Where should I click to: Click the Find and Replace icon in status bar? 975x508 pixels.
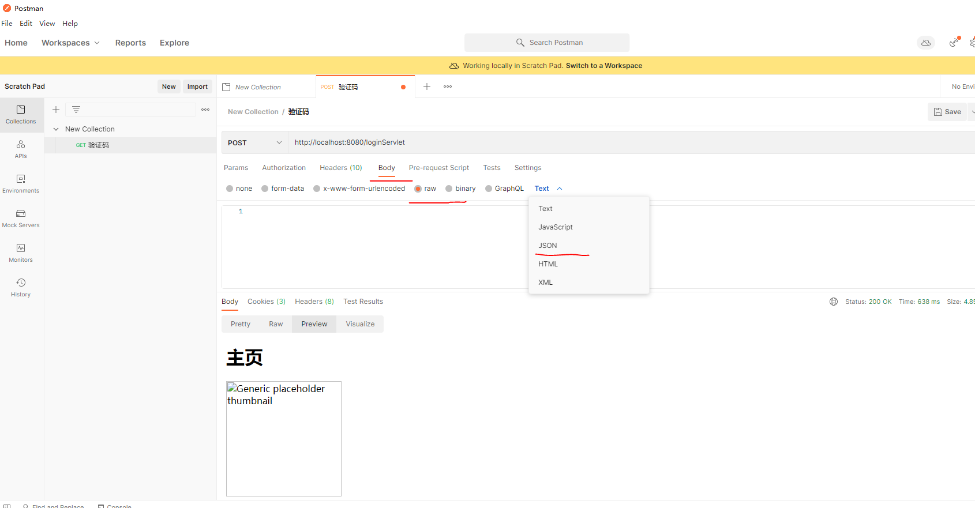26,506
